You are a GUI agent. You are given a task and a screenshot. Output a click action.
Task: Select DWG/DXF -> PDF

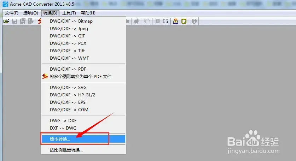[x=83, y=69]
